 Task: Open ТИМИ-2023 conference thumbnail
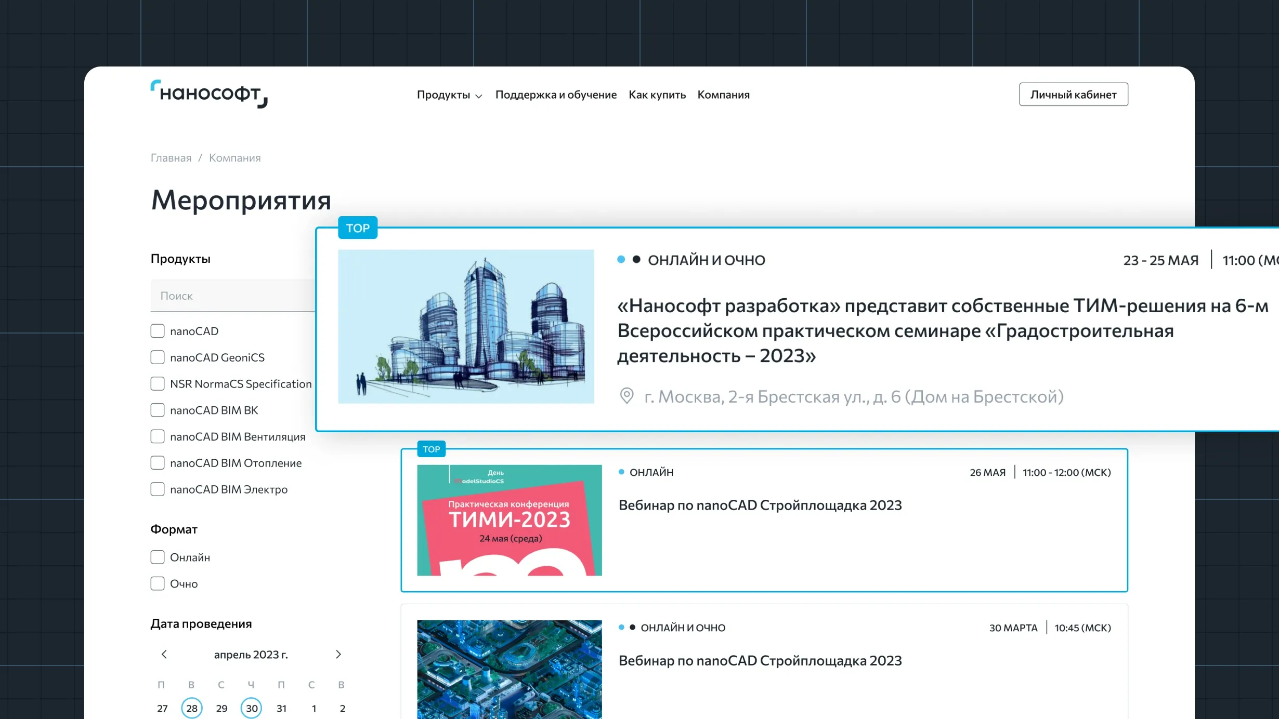click(x=510, y=520)
